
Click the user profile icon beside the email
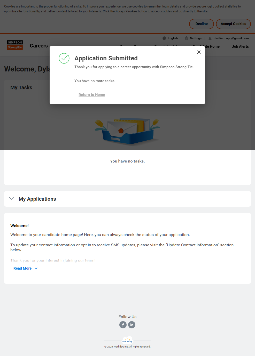210,38
